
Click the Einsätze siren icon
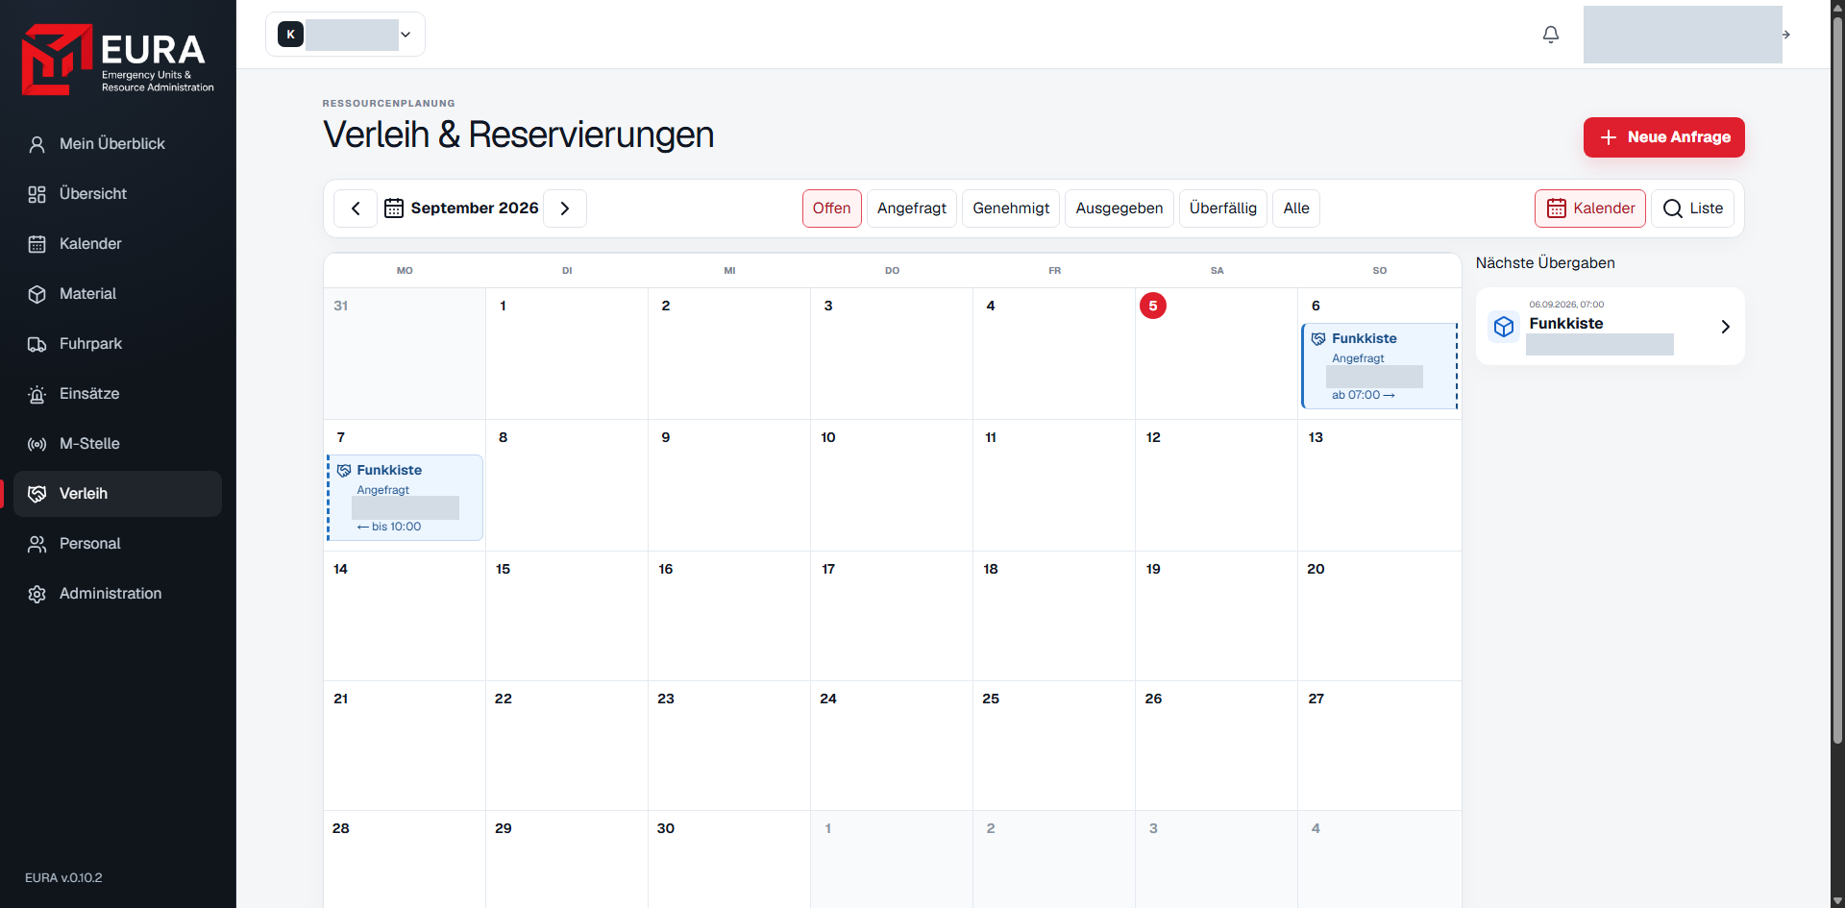coord(37,394)
